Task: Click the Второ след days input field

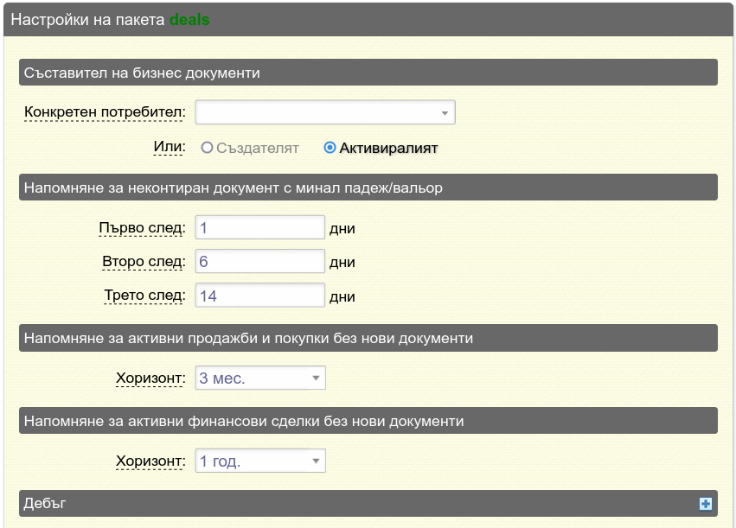Action: tap(260, 261)
